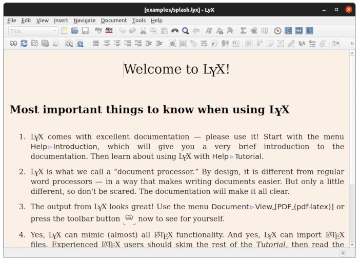Insert cross-reference icon
Viewport: 359px width, 261px height.
204,43
